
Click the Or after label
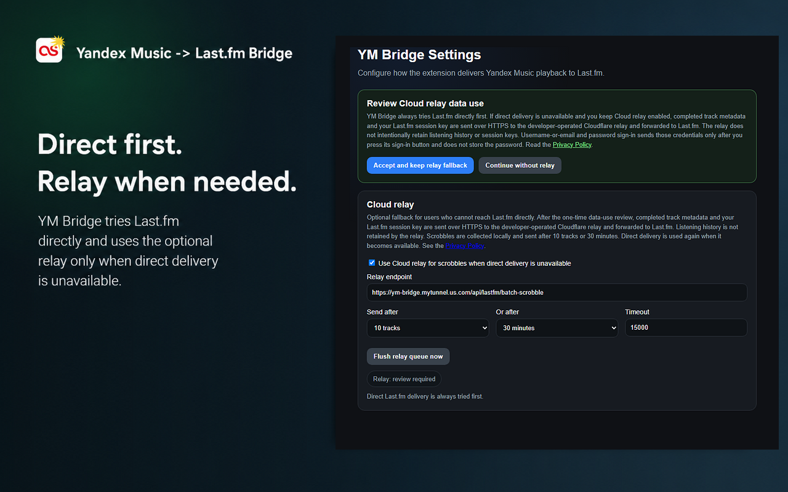click(x=507, y=312)
